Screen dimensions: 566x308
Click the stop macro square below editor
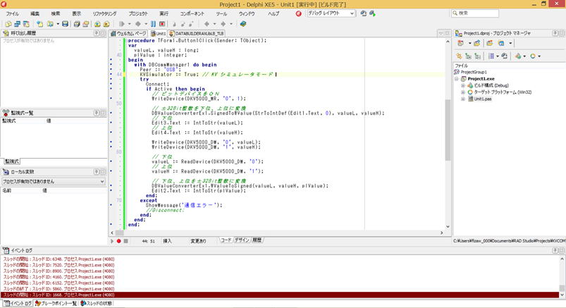point(126,241)
